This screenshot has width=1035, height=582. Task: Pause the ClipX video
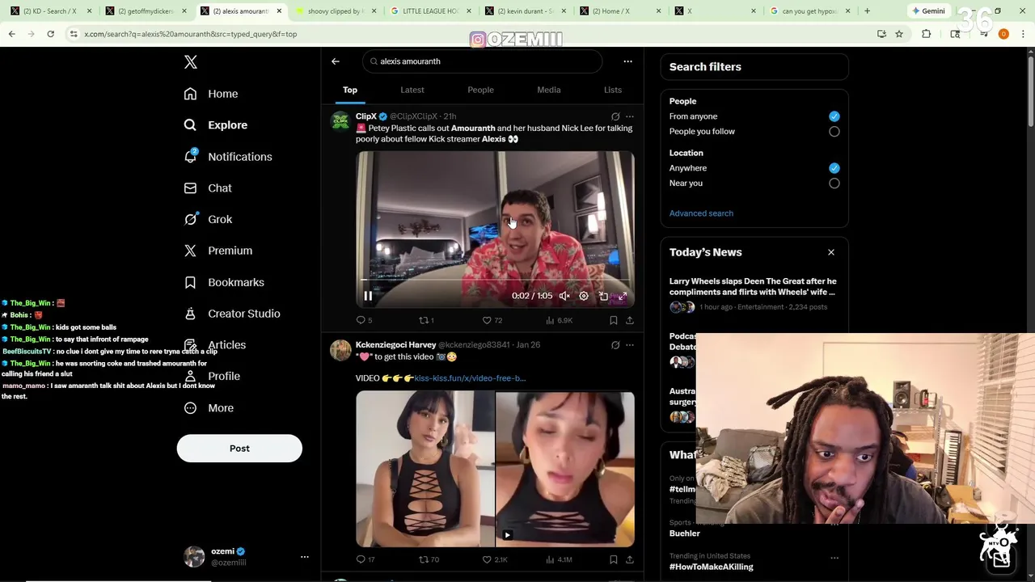tap(368, 296)
